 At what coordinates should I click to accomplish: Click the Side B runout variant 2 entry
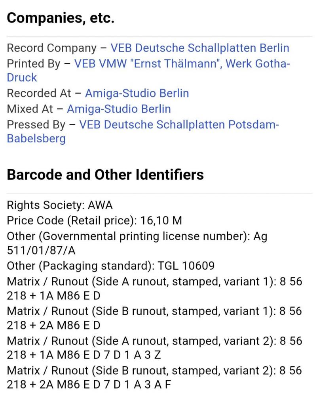click(x=154, y=370)
